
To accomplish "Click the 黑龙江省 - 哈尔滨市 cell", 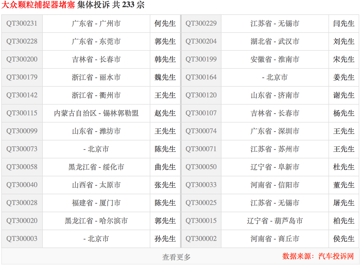I will point(96,221).
